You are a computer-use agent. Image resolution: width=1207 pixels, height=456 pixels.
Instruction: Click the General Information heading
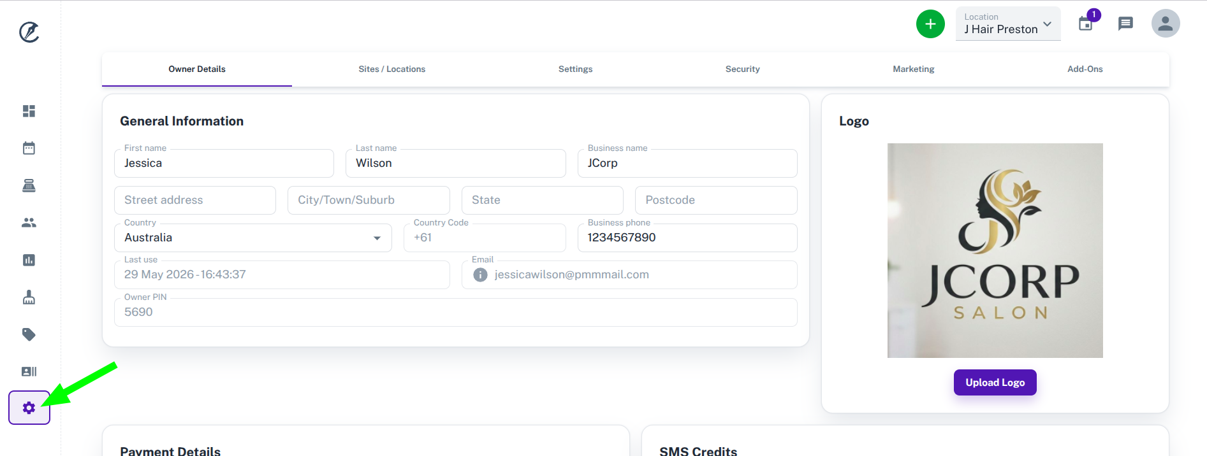pos(182,121)
